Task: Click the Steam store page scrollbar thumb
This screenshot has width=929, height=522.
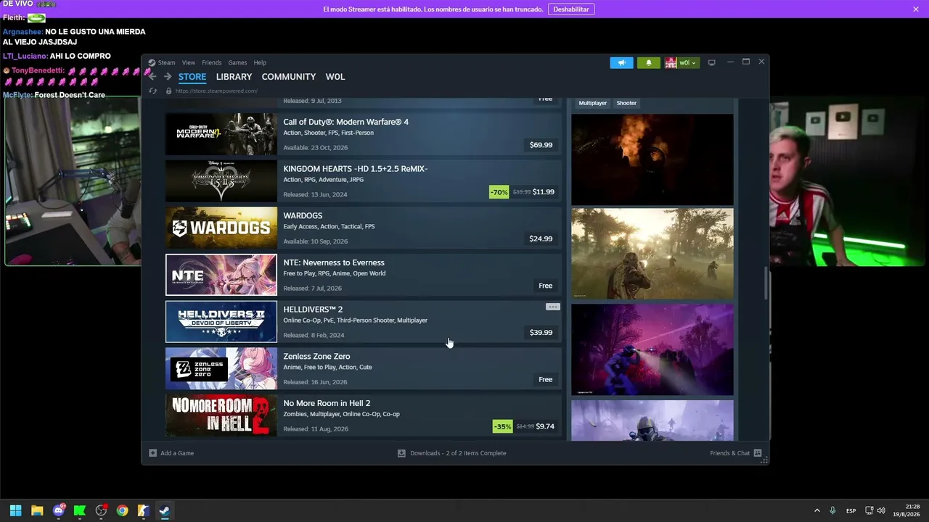Action: tap(766, 283)
